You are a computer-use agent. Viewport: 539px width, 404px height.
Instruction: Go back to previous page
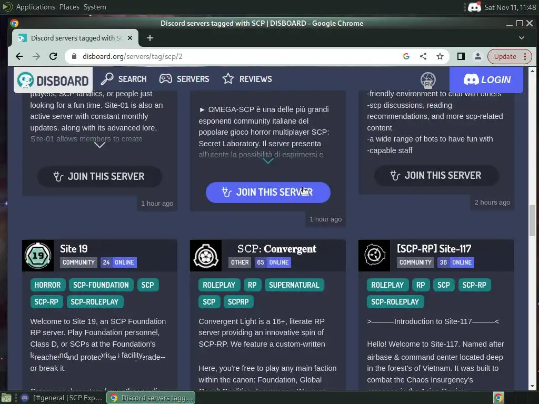(x=19, y=56)
